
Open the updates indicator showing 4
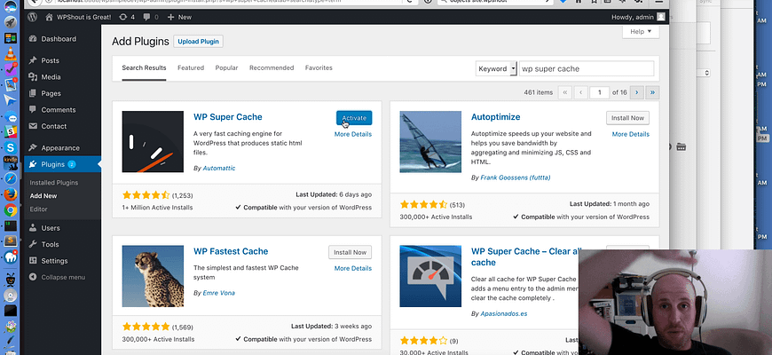tap(127, 17)
